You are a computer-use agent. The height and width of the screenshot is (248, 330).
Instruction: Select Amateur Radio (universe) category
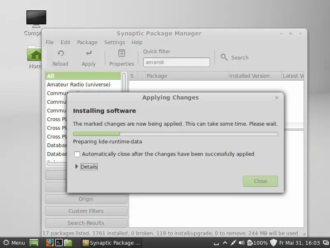[x=83, y=85]
